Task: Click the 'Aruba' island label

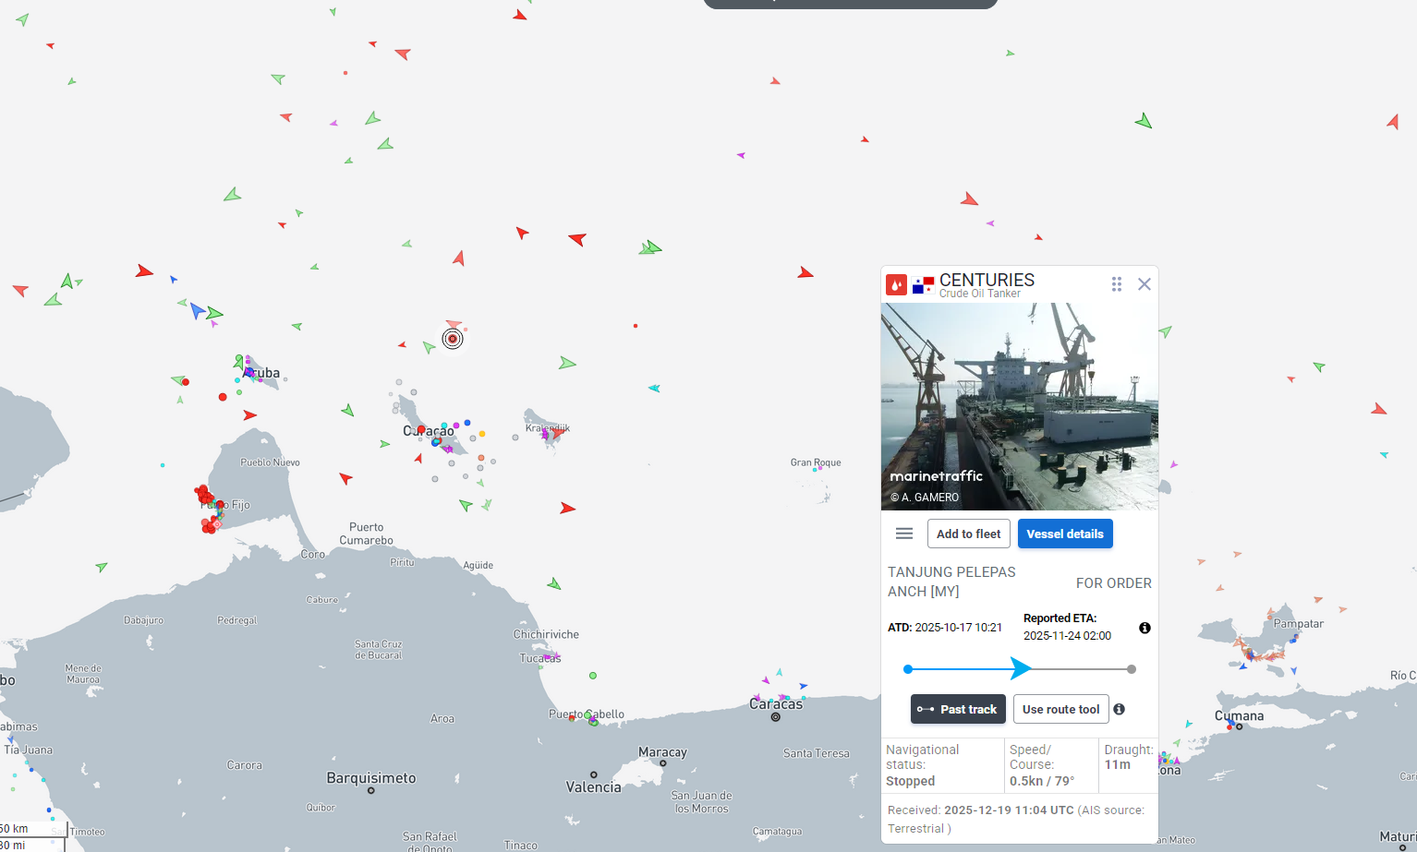Action: coord(261,373)
